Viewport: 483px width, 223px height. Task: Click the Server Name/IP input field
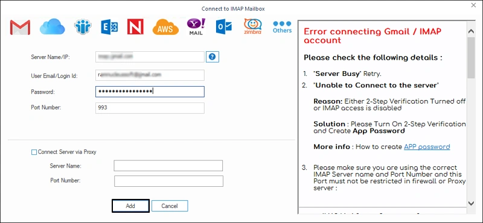pos(150,57)
